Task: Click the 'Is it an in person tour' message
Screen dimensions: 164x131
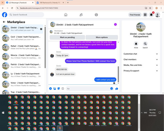Action: click(x=65, y=74)
